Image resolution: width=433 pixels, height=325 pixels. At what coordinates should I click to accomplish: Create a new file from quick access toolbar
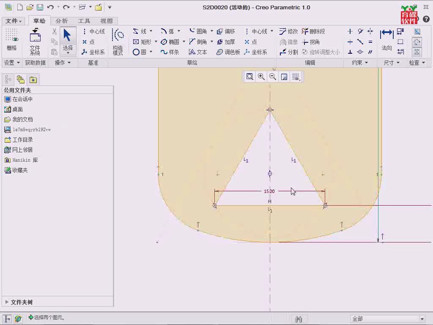tap(20, 7)
